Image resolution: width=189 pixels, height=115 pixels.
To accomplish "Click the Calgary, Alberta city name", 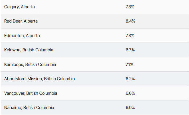I will coord(19,7).
